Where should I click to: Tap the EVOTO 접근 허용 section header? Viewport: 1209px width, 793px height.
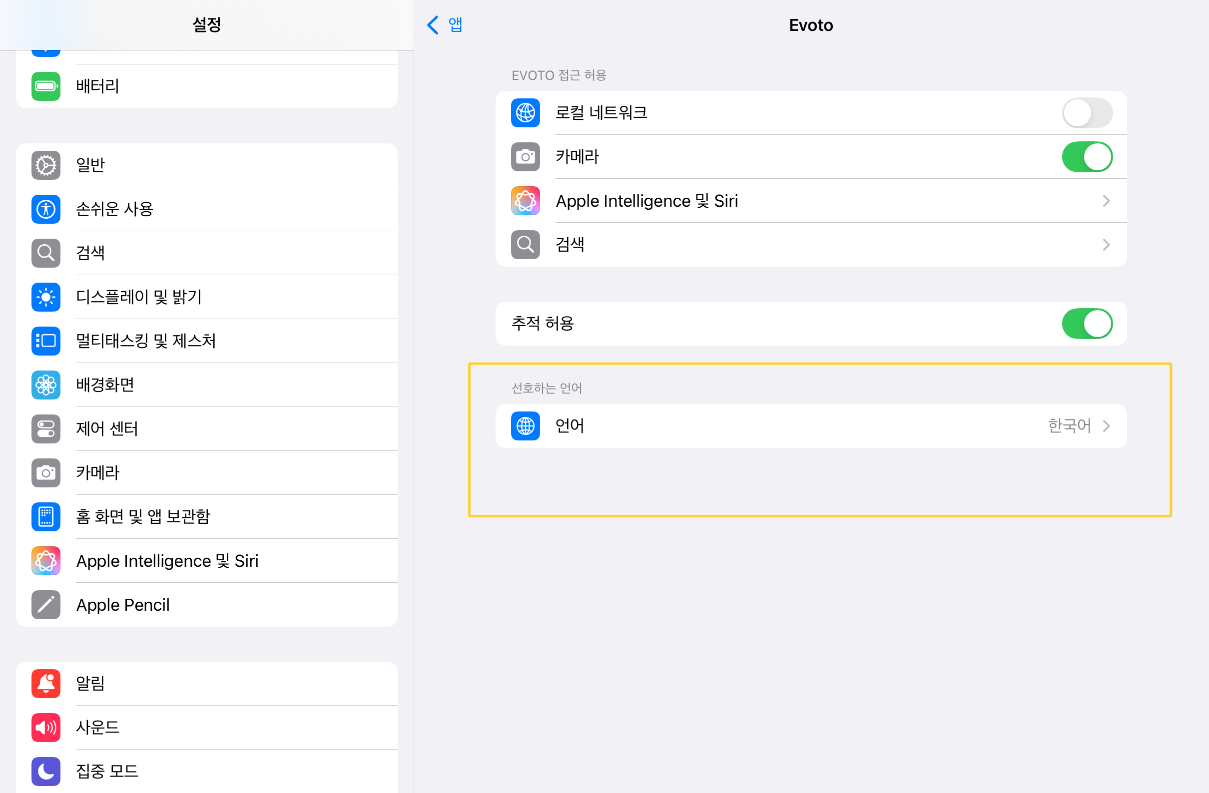pos(559,75)
